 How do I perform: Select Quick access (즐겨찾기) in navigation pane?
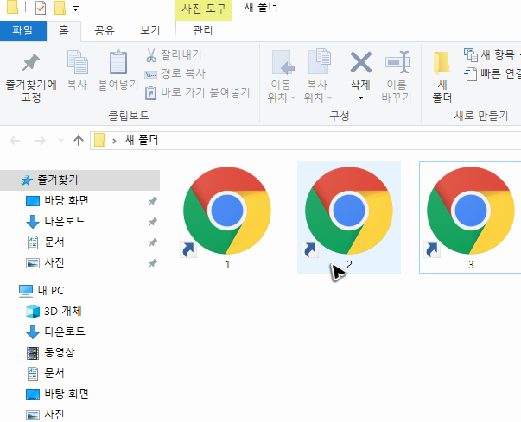[x=79, y=180]
